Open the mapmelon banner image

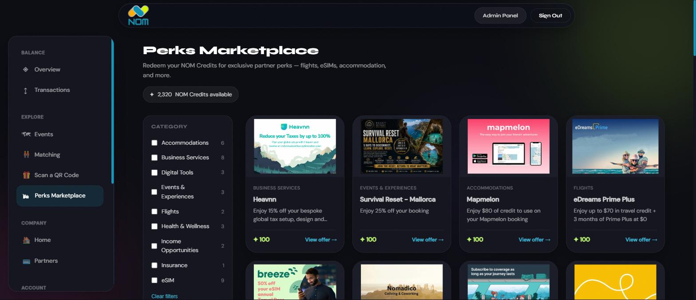(508, 146)
